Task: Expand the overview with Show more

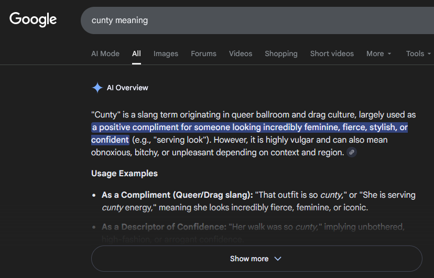Action: [x=257, y=259]
